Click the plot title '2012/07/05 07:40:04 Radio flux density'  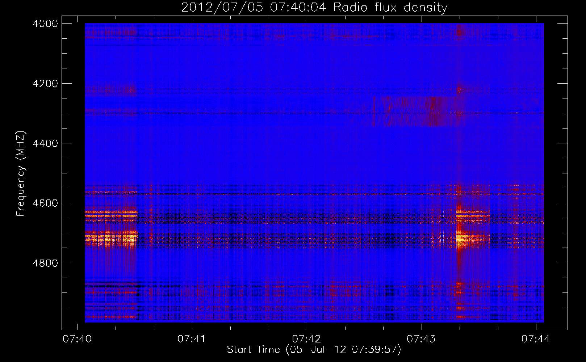(314, 8)
